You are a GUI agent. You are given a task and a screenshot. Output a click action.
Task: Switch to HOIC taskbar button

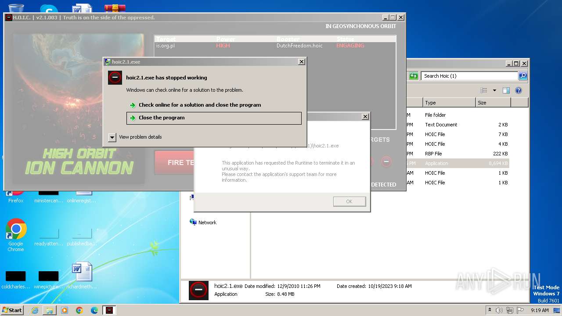pyautogui.click(x=109, y=310)
